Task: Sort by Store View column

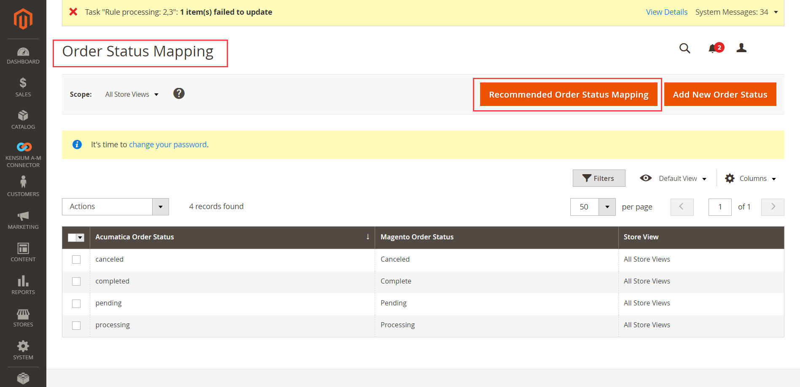Action: point(701,237)
